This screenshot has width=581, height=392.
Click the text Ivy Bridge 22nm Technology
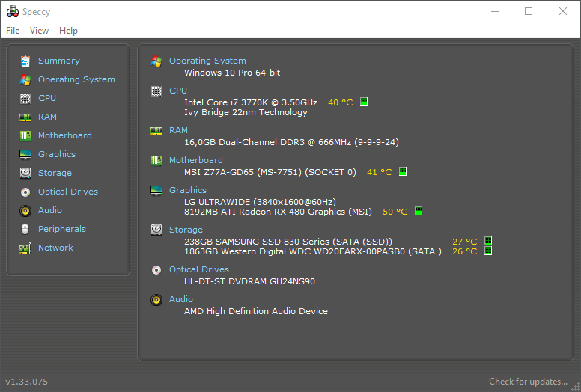tap(246, 112)
